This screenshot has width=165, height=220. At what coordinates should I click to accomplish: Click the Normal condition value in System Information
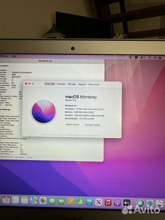coord(9,105)
